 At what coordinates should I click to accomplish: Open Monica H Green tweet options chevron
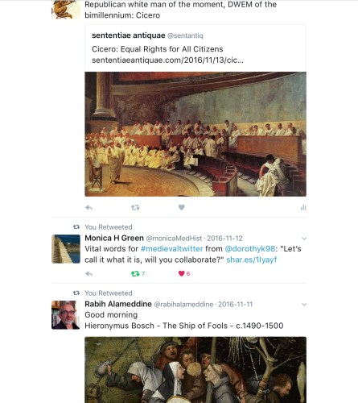click(304, 239)
